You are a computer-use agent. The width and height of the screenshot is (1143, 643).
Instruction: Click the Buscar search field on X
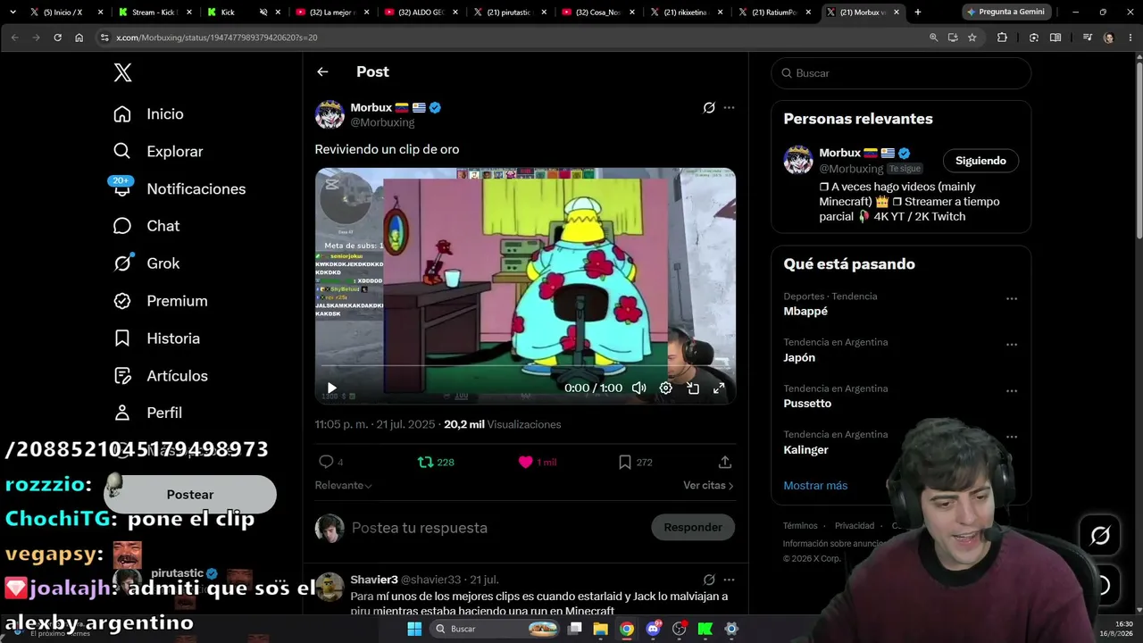pyautogui.click(x=901, y=73)
